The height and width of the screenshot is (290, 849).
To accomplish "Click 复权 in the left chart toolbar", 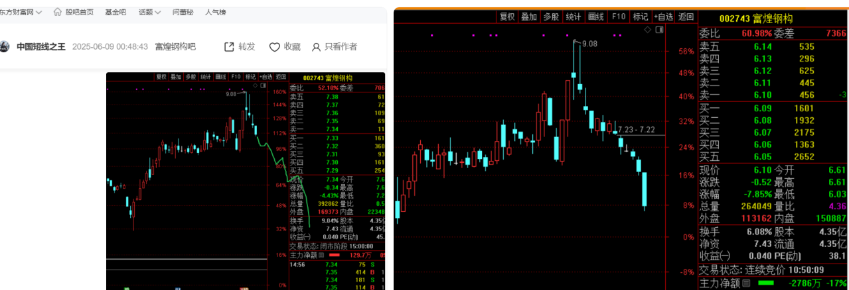I will click(162, 77).
